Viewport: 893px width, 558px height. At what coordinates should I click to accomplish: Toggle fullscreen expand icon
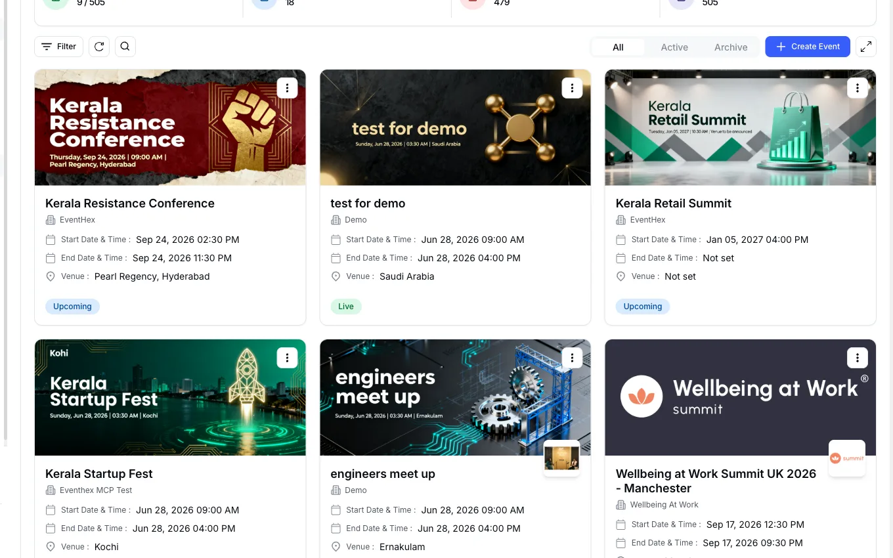[x=866, y=47]
